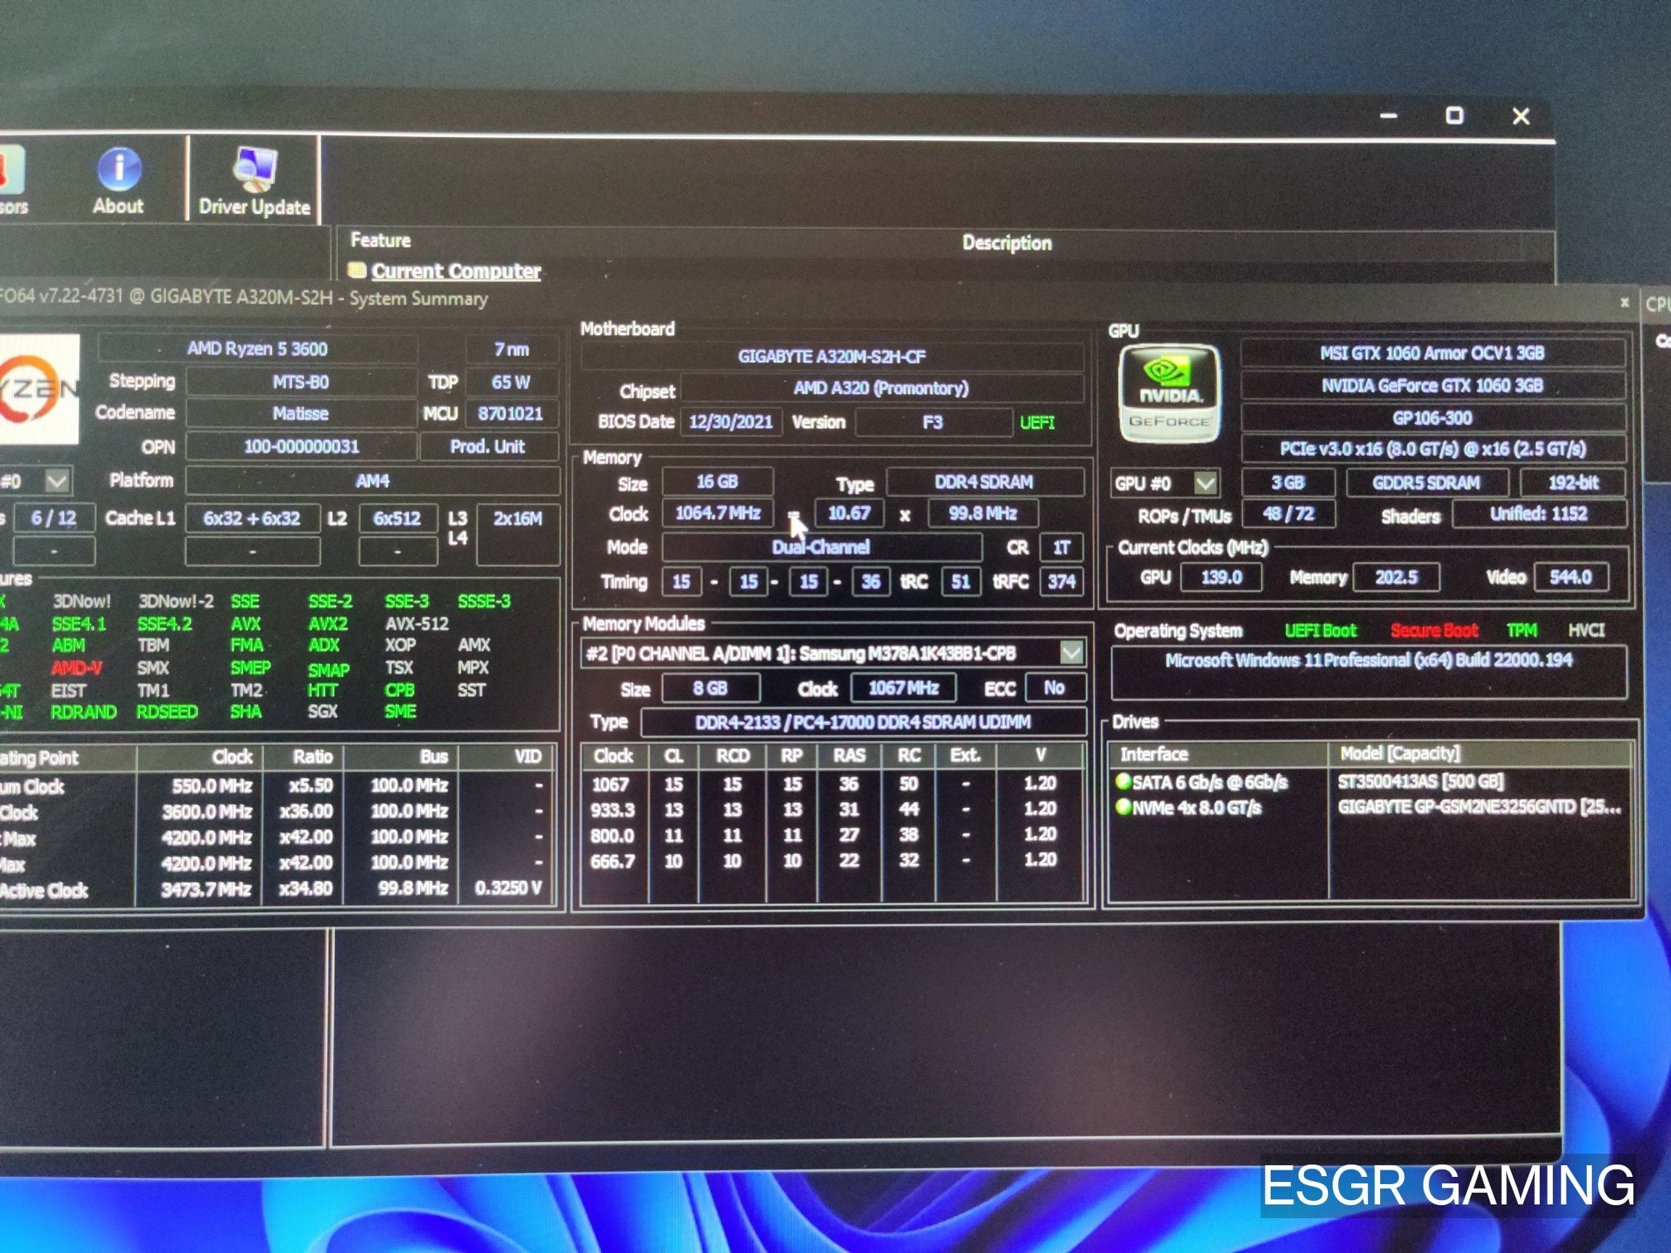This screenshot has height=1253, width=1671.
Task: Click the AVX-512 feature flag
Action: (416, 624)
